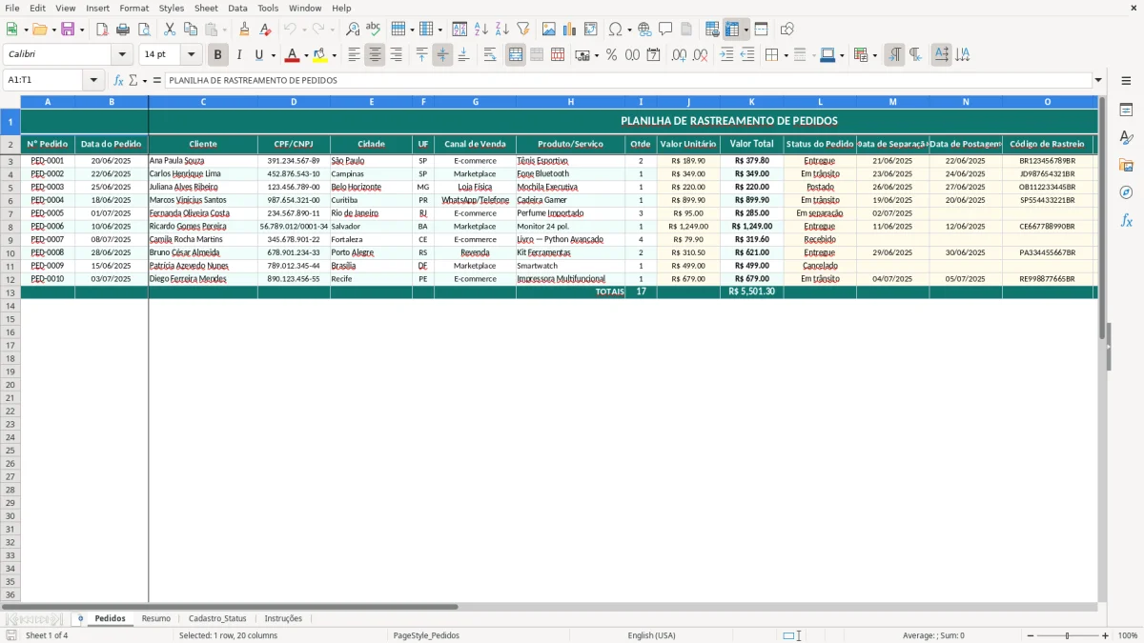Screen dimensions: 1144x643
Task: Open Print Preview from the toolbar
Action: point(143,30)
